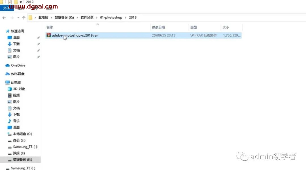
Task: Open 视频 under 此电脑
Action: [16, 95]
